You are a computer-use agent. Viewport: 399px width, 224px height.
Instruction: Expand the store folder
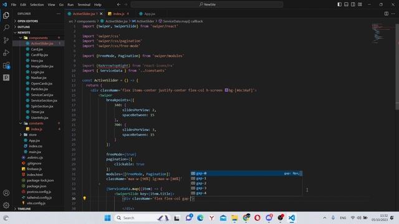(x=32, y=134)
